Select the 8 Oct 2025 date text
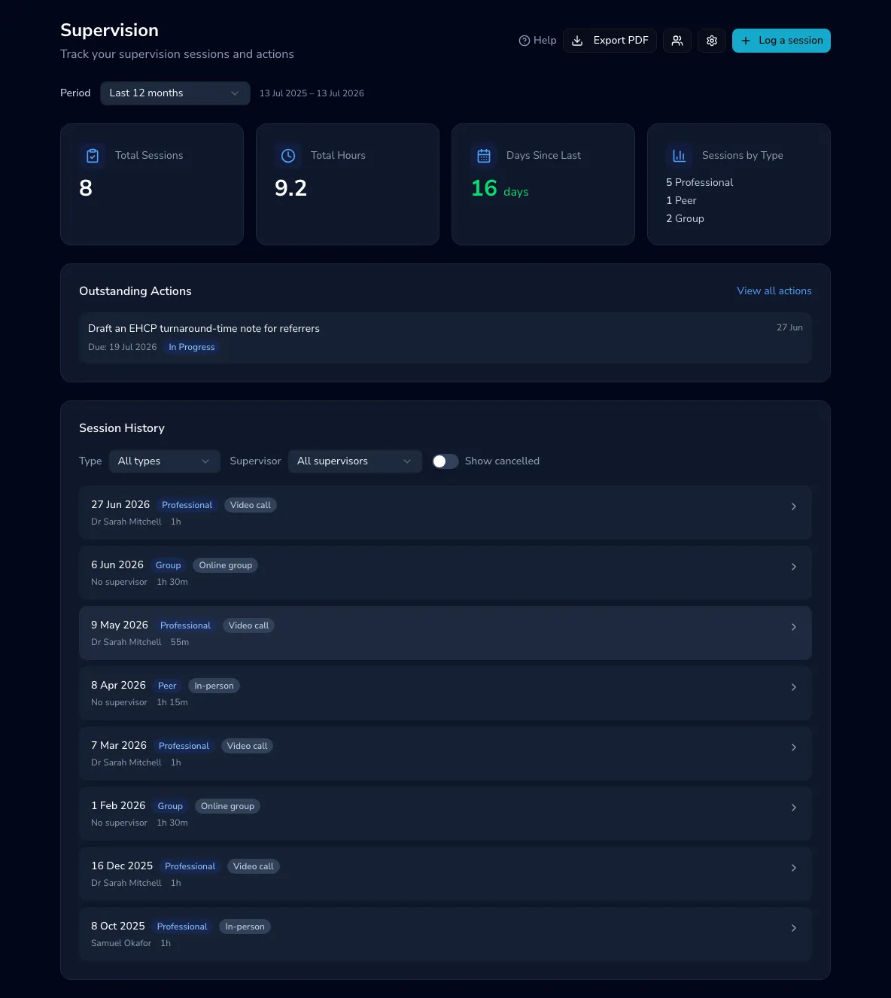Viewport: 891px width, 998px height. coord(118,926)
